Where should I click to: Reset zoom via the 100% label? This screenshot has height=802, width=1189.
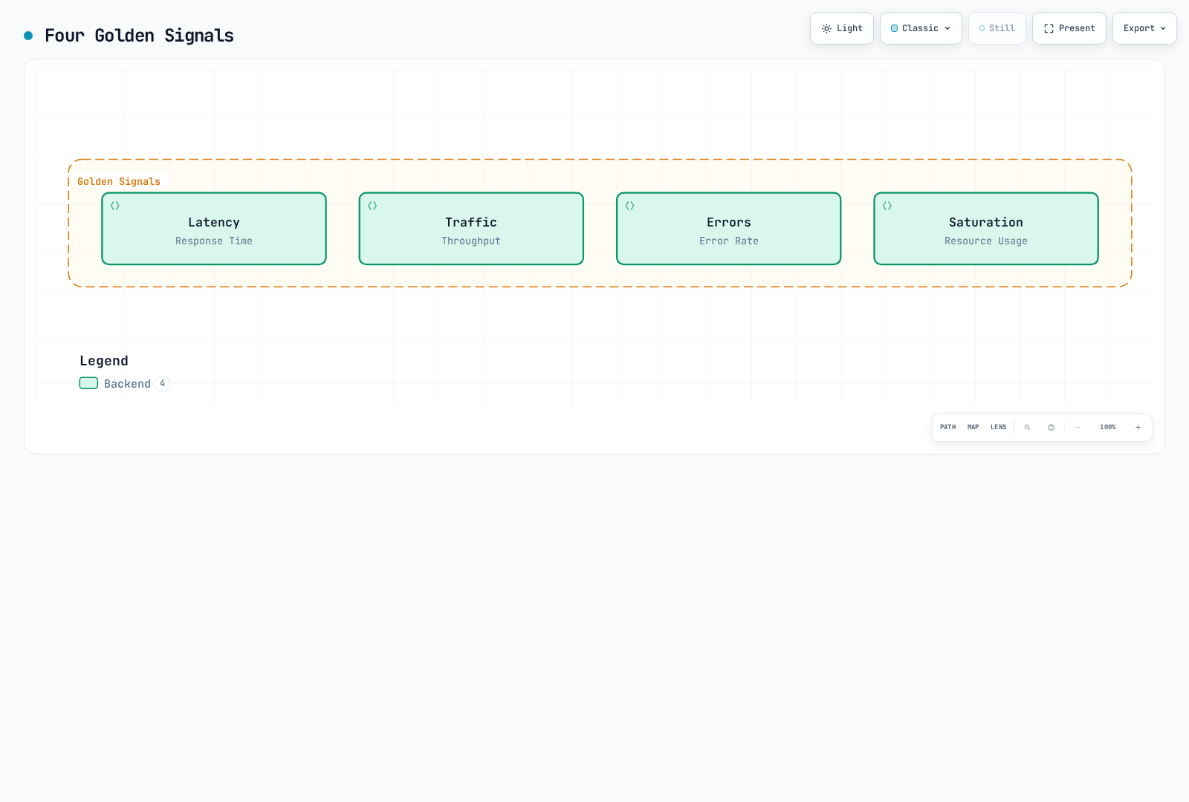click(1108, 428)
